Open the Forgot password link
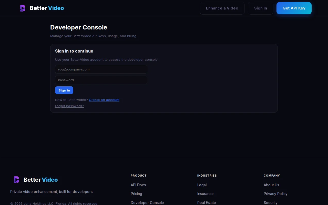The image size is (328, 205). (x=69, y=106)
